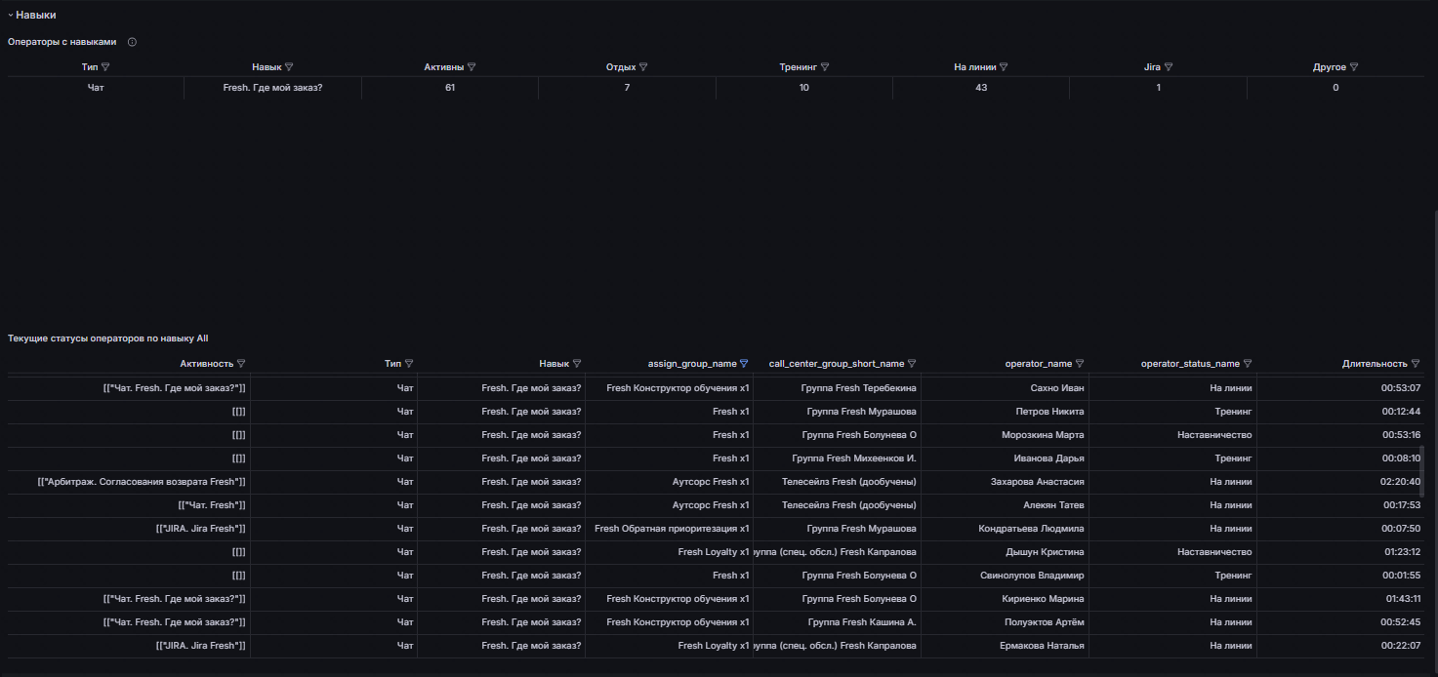Sort by operator_name column header
1438x677 pixels.
tap(1039, 364)
